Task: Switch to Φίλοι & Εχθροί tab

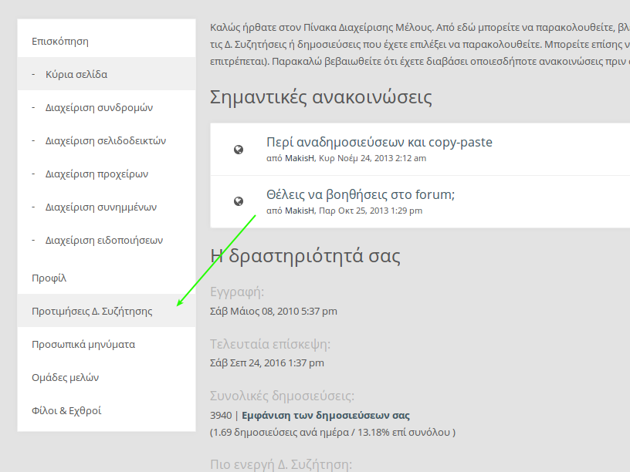Action: (x=66, y=411)
